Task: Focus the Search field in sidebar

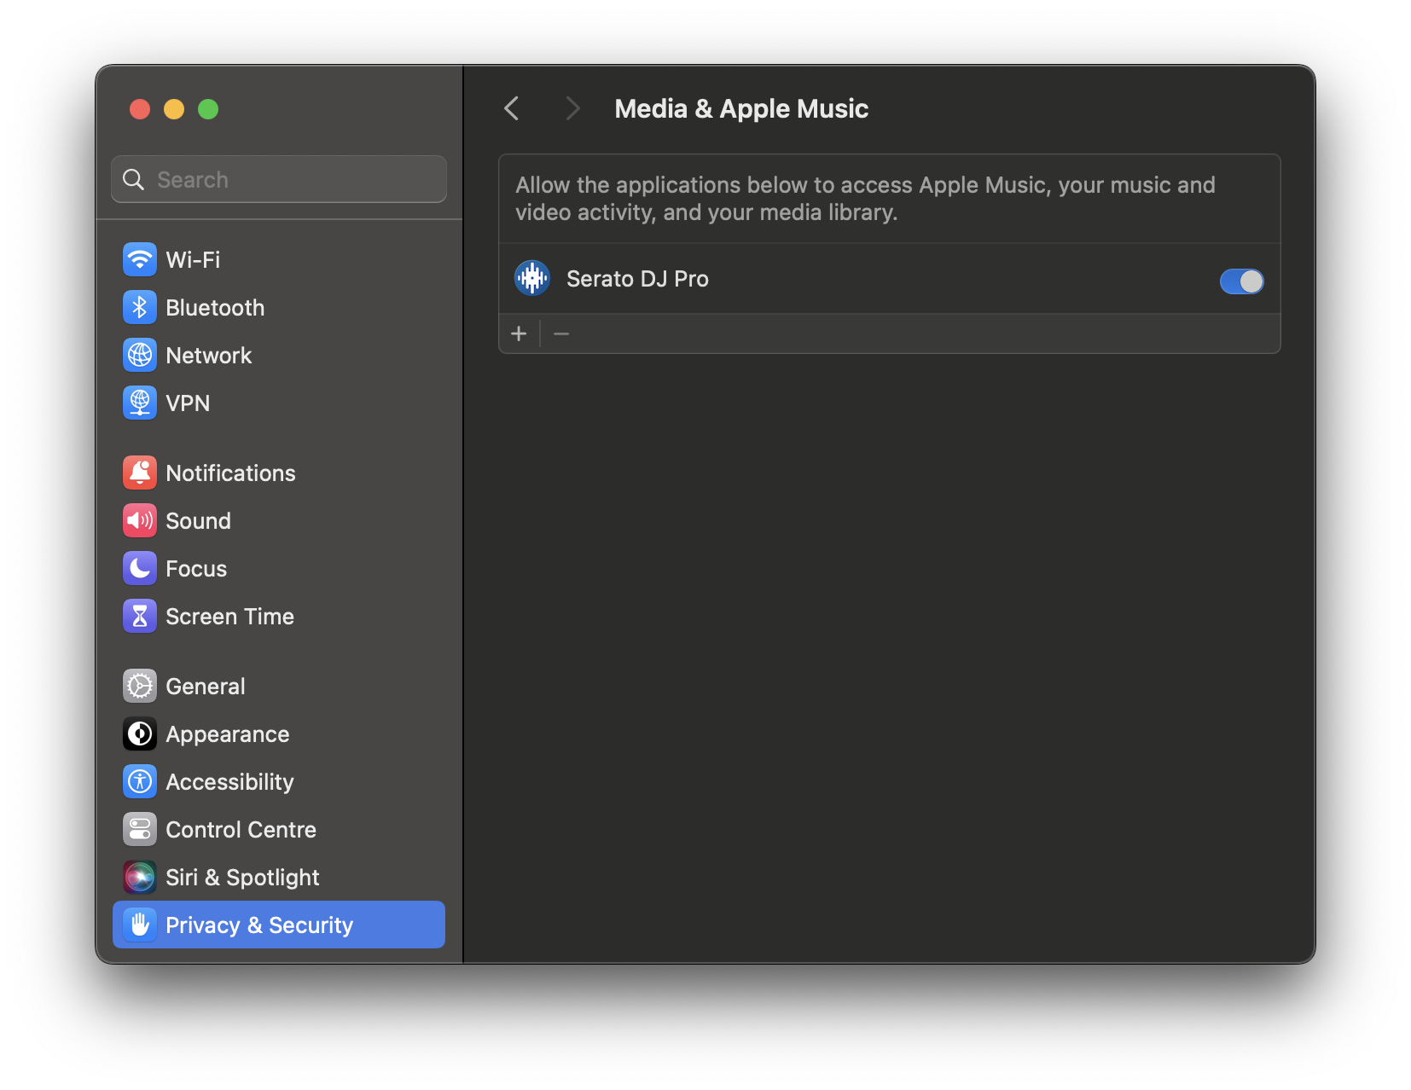Action: tap(279, 179)
